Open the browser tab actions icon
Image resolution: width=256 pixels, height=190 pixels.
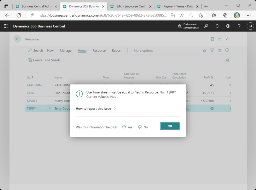point(6,6)
